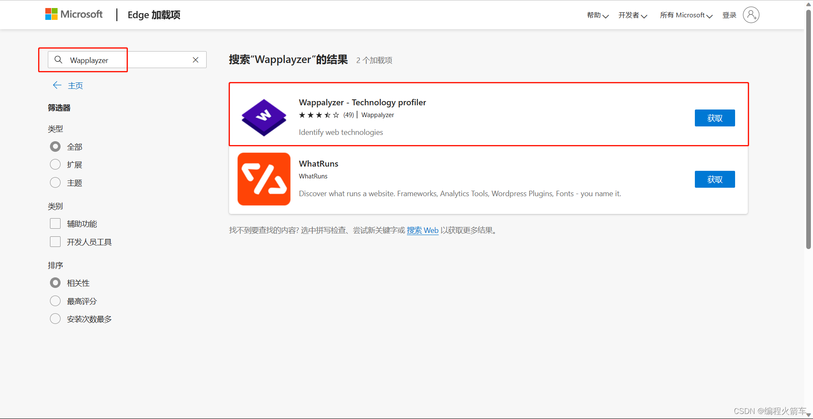Click the Wappalyzer star rating
Viewport: 813px width, 419px height.
point(319,115)
